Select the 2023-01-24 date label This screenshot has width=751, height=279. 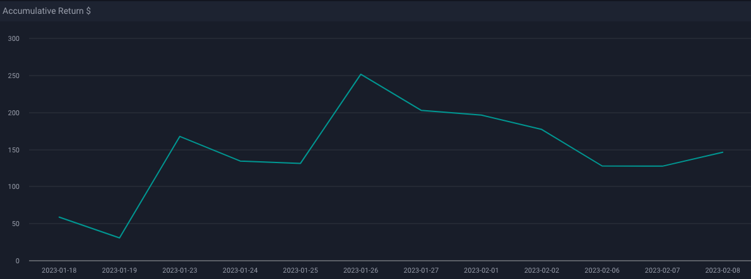240,270
